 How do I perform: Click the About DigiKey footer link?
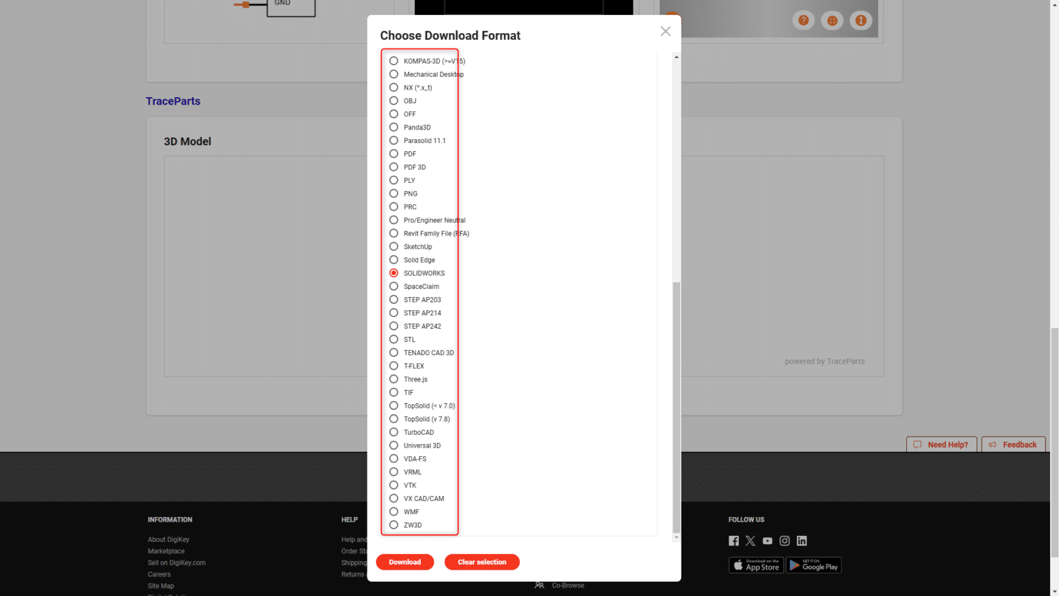[168, 539]
